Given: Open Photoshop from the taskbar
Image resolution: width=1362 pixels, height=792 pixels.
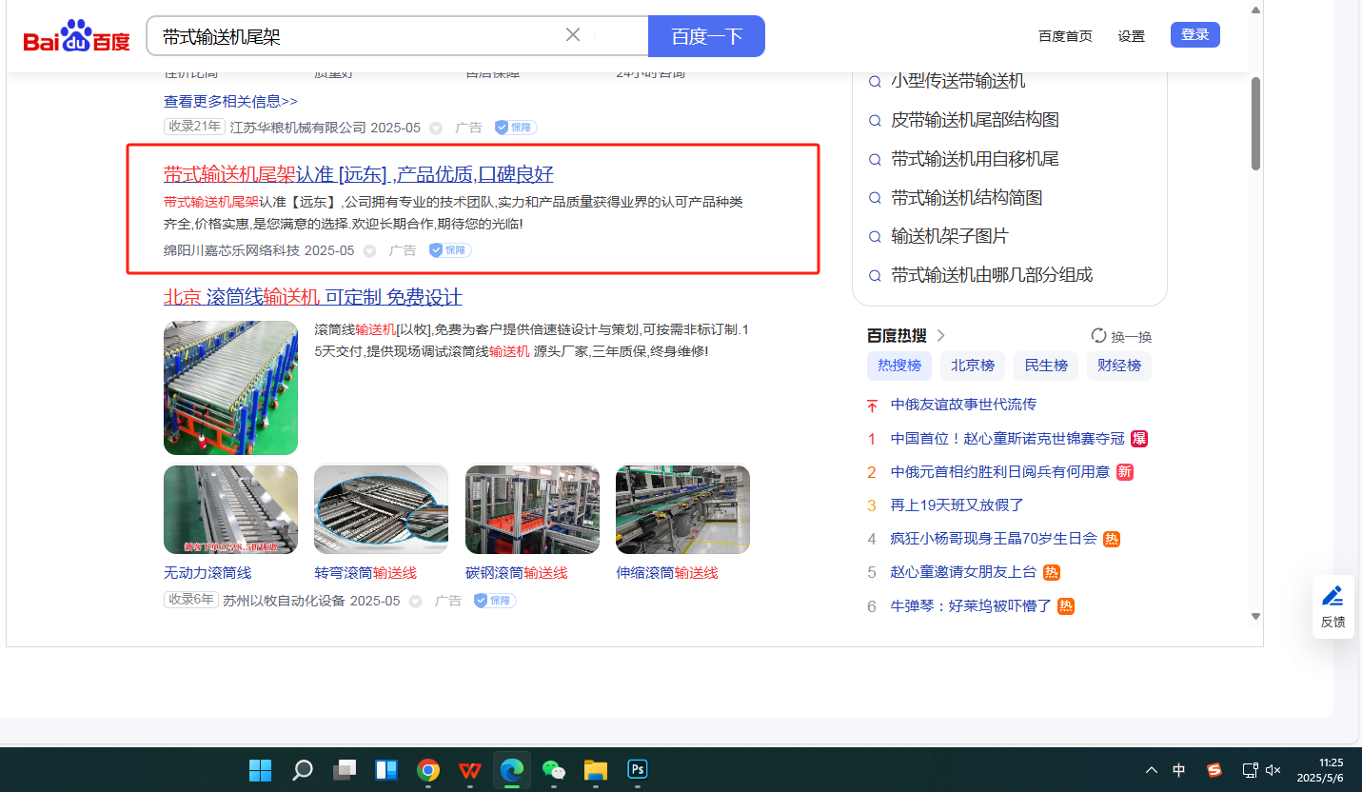Looking at the screenshot, I should [x=637, y=769].
